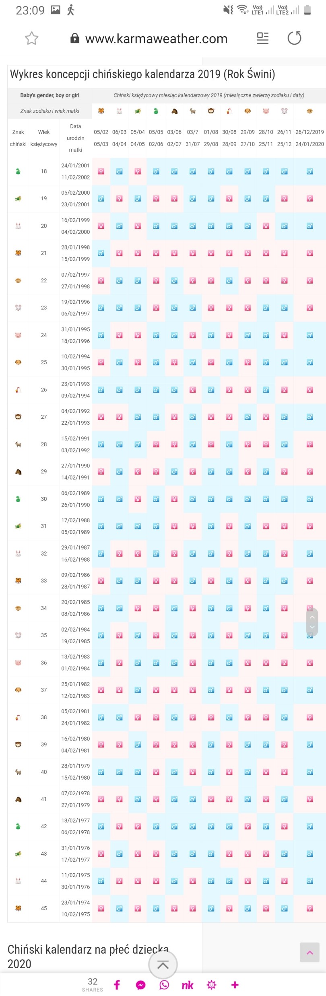Select the Pig month icon in header
The width and height of the screenshot is (326, 996).
click(266, 111)
